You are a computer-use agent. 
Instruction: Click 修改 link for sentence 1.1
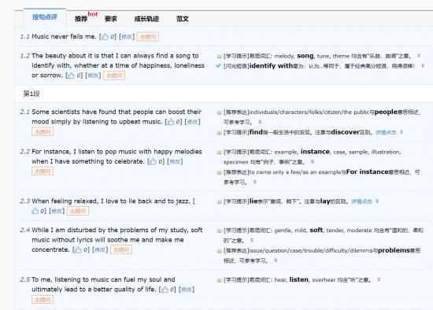coord(127,37)
